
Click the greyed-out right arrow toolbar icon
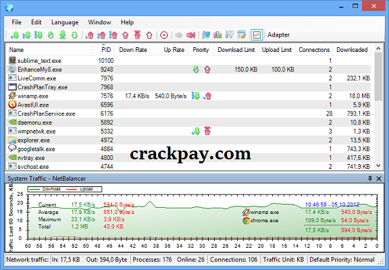(x=178, y=35)
